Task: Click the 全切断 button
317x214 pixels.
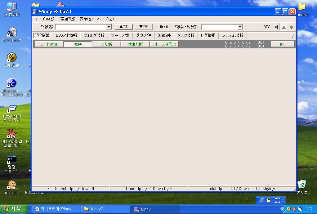Action: tap(106, 44)
